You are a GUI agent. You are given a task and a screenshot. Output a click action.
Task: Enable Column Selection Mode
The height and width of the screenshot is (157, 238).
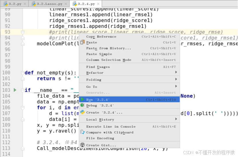pyautogui.click(x=129, y=60)
